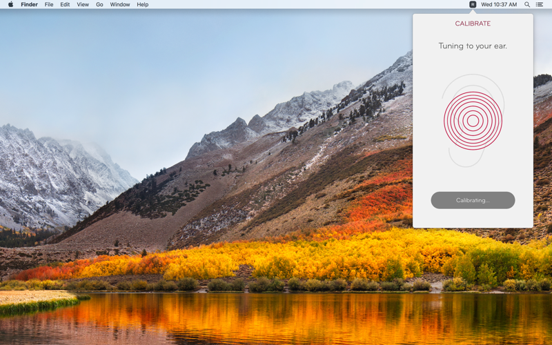This screenshot has width=552, height=345.
Task: Click the gray ear lobe outline
Action: point(457,159)
